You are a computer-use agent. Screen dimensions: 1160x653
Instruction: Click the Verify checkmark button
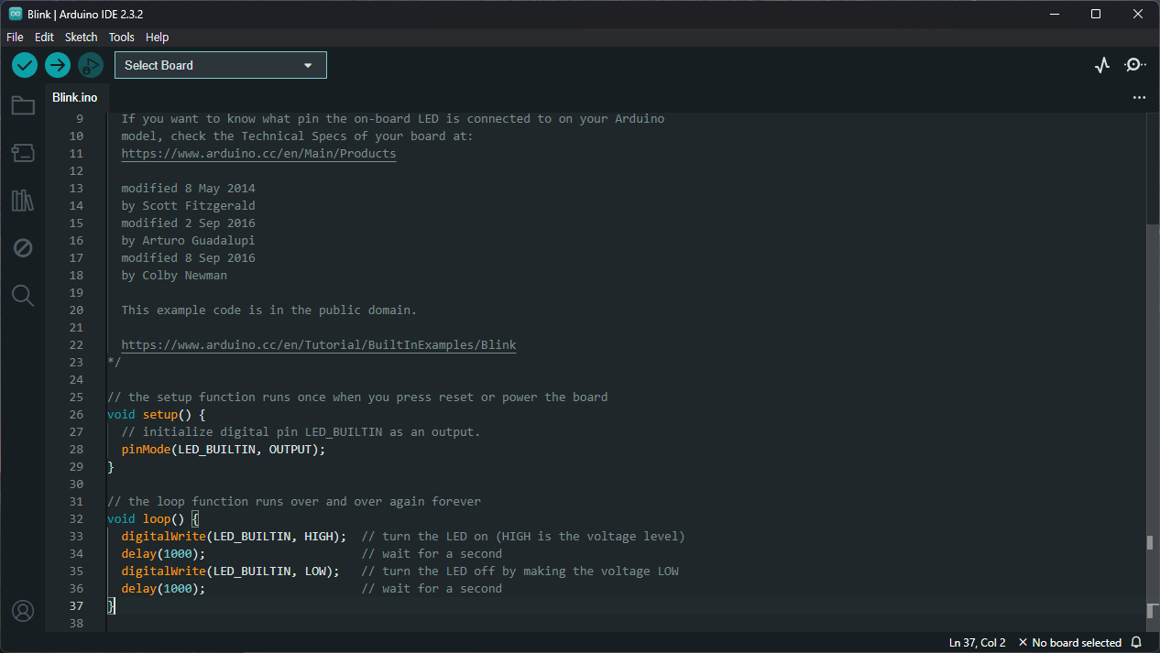click(25, 65)
